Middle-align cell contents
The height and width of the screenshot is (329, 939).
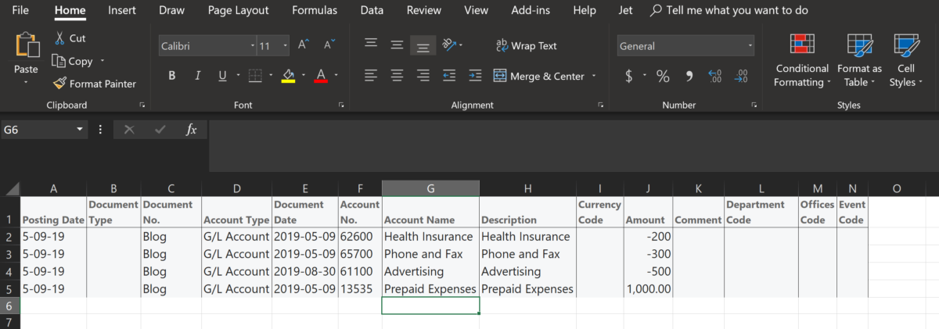[397, 45]
